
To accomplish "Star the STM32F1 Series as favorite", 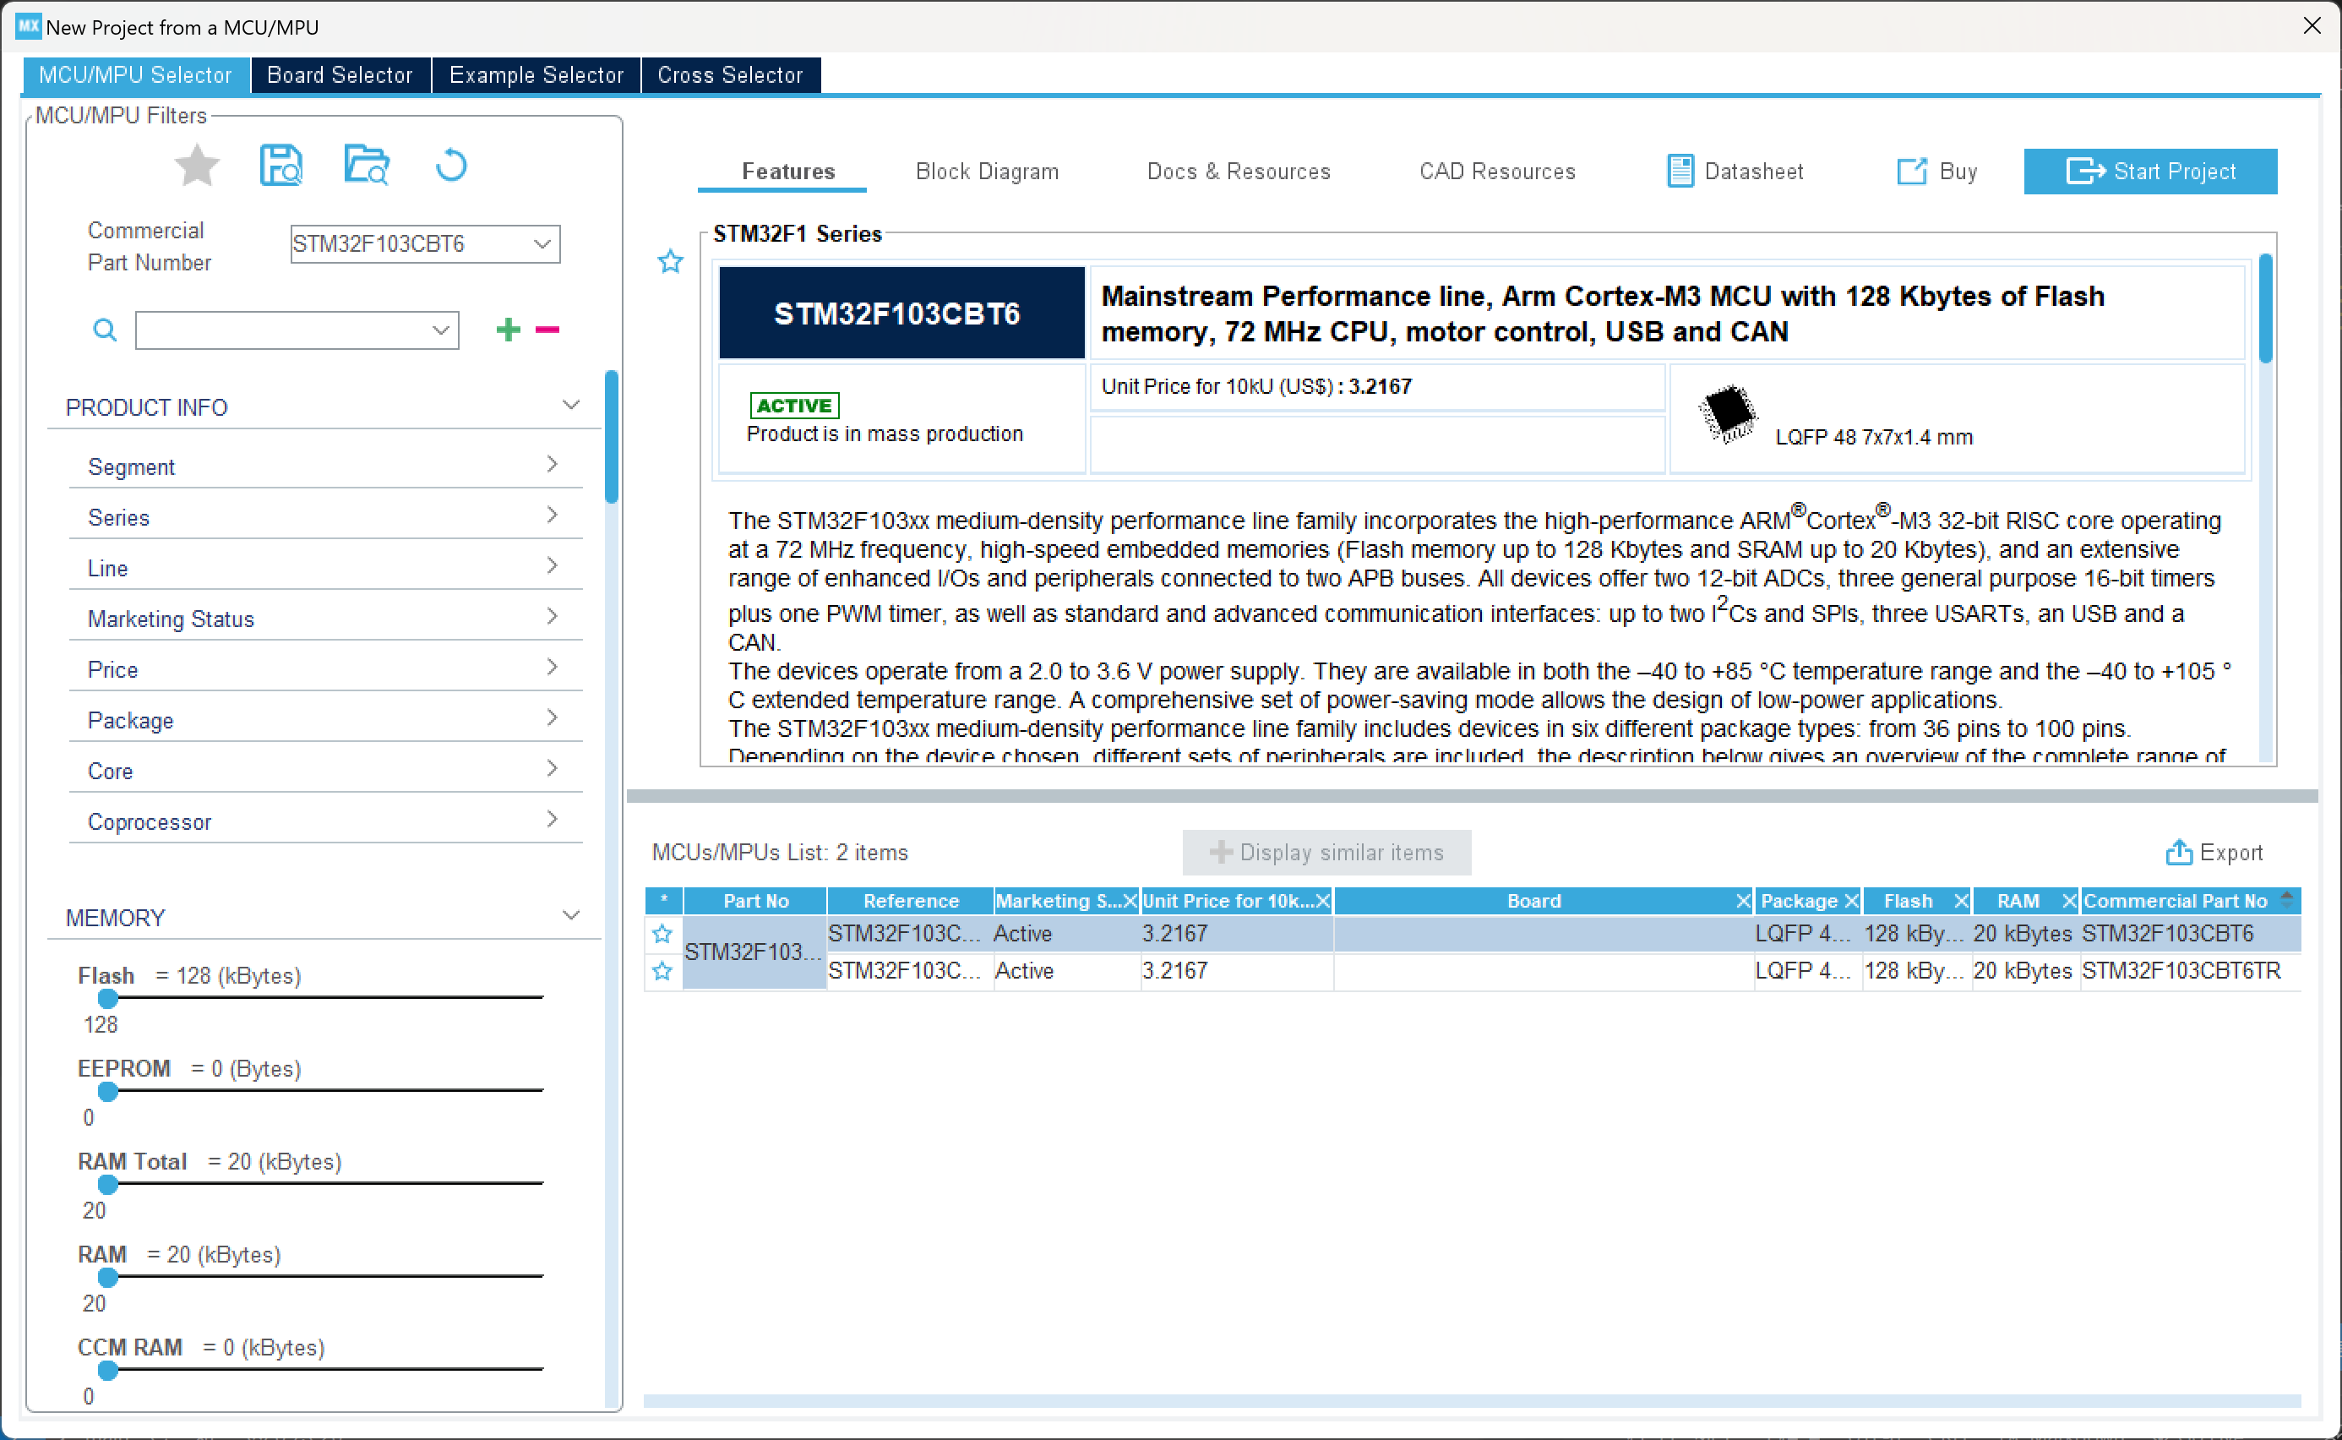I will pos(670,261).
